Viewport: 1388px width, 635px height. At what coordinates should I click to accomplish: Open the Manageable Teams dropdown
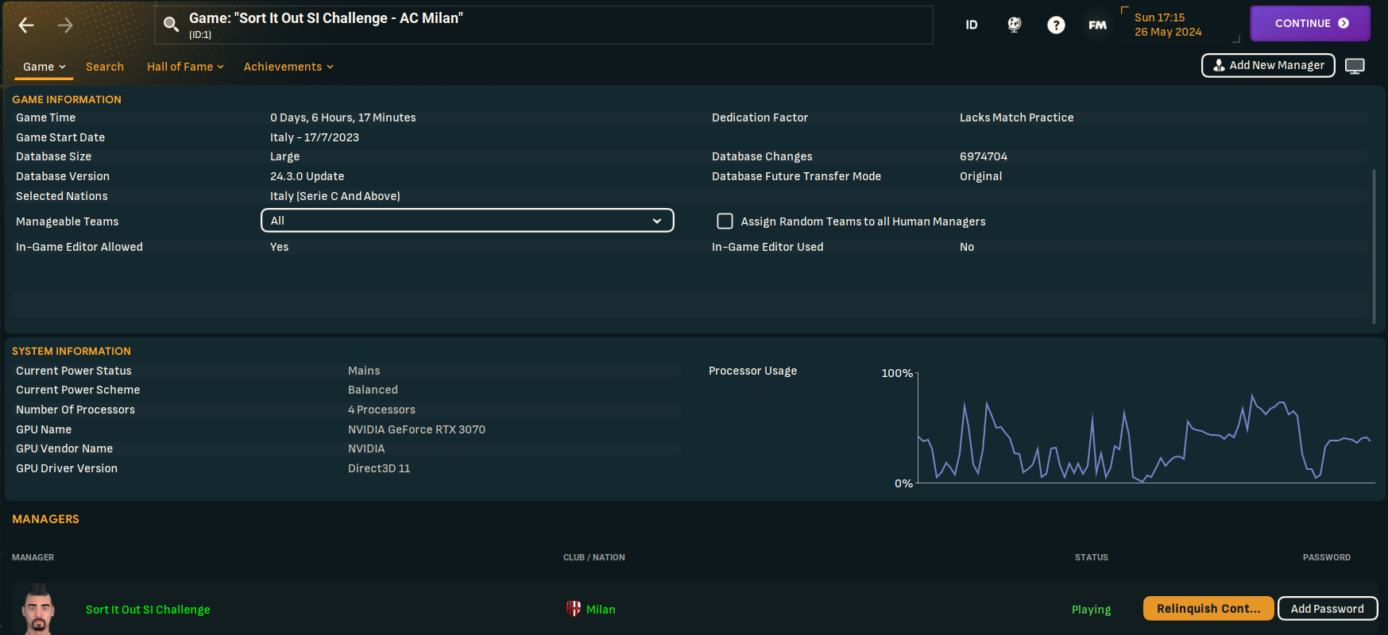[x=467, y=221]
